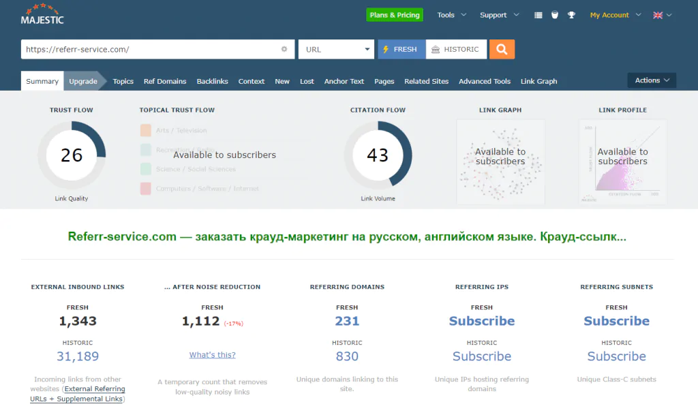Click the Link Graph thumbnail
The image size is (698, 417).
click(x=500, y=162)
